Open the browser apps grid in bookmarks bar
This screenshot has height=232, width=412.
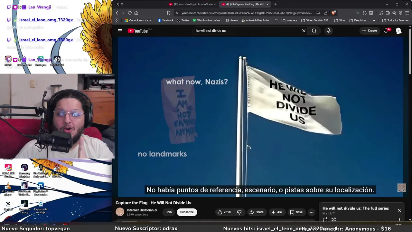click(117, 20)
